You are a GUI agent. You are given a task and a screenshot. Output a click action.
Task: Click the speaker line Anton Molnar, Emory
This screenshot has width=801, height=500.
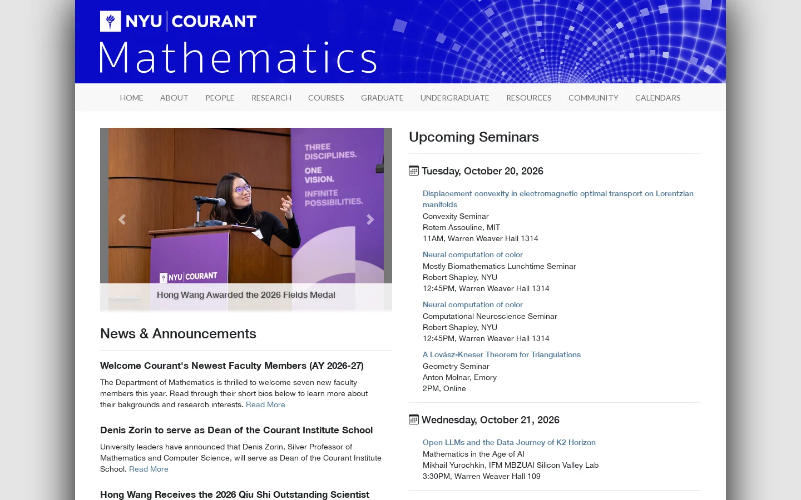click(x=459, y=377)
